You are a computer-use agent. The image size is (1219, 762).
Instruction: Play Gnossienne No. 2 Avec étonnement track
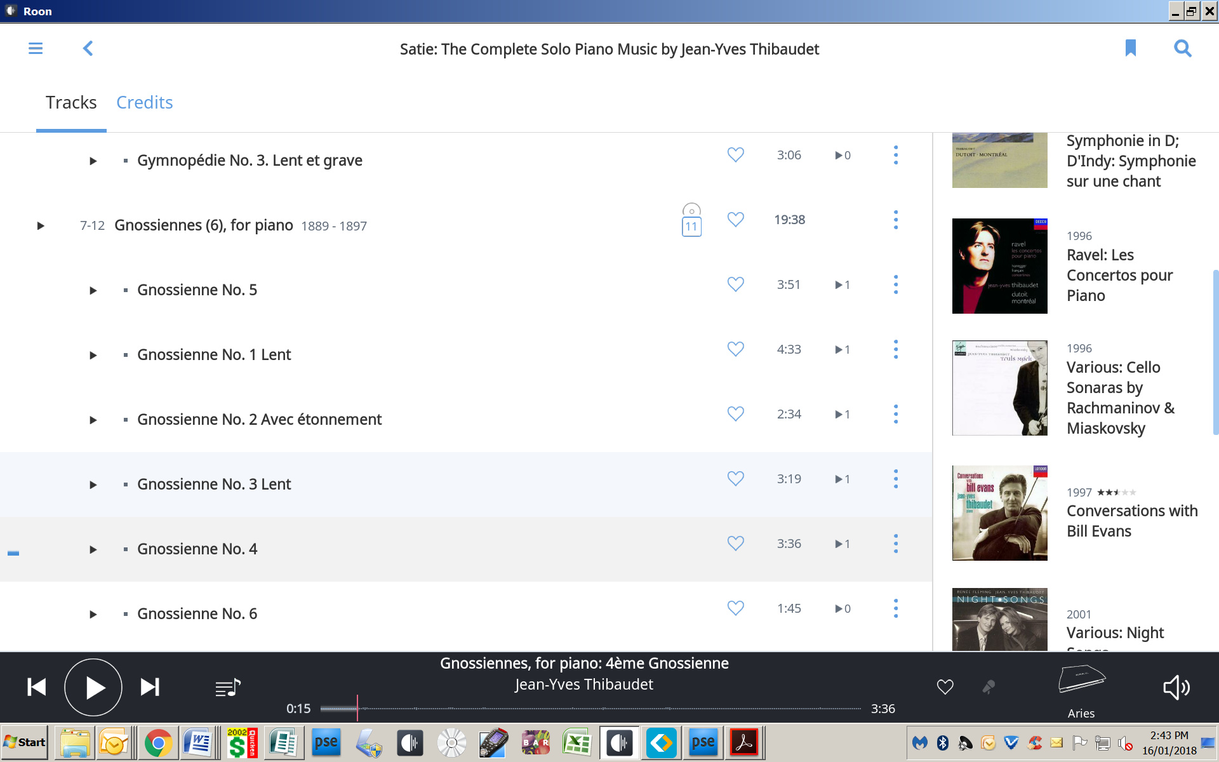tap(93, 420)
